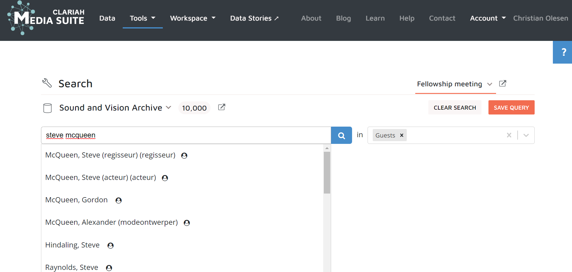
Task: Expand the search fields dropdown arrow
Action: [x=526, y=135]
